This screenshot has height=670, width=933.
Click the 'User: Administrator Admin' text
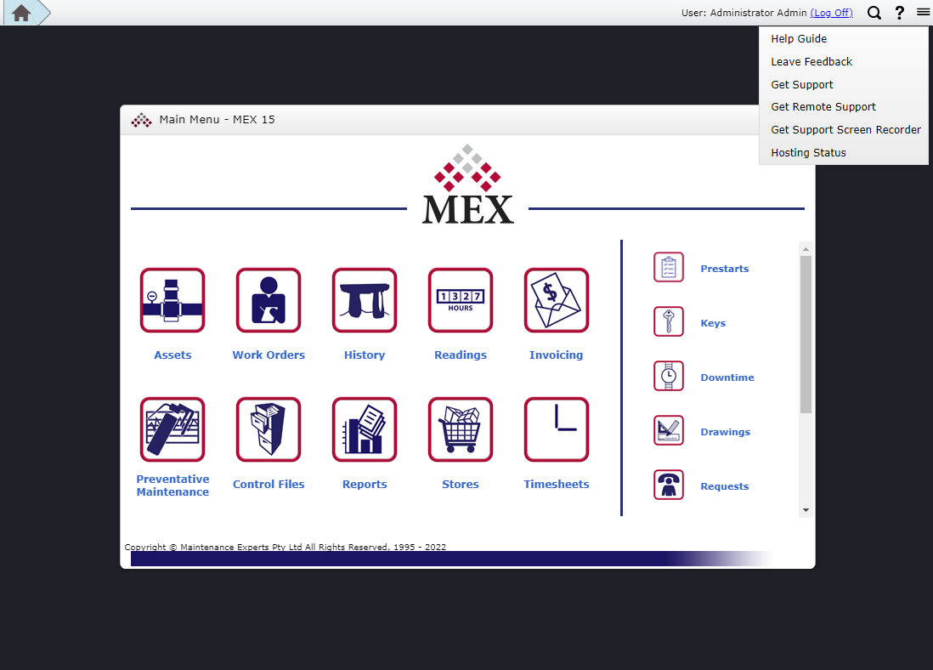click(x=744, y=13)
